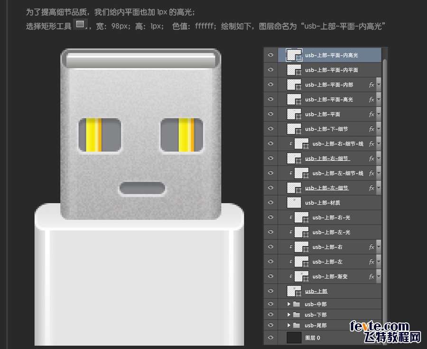Click the fx icon on usb-上部-下-细节 layer
The width and height of the screenshot is (427, 349).
point(371,129)
